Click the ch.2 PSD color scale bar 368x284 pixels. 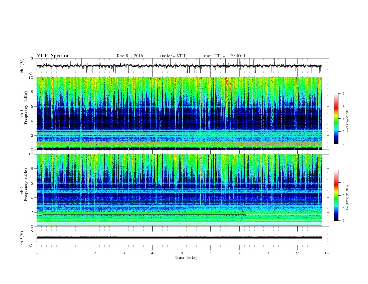(x=336, y=195)
